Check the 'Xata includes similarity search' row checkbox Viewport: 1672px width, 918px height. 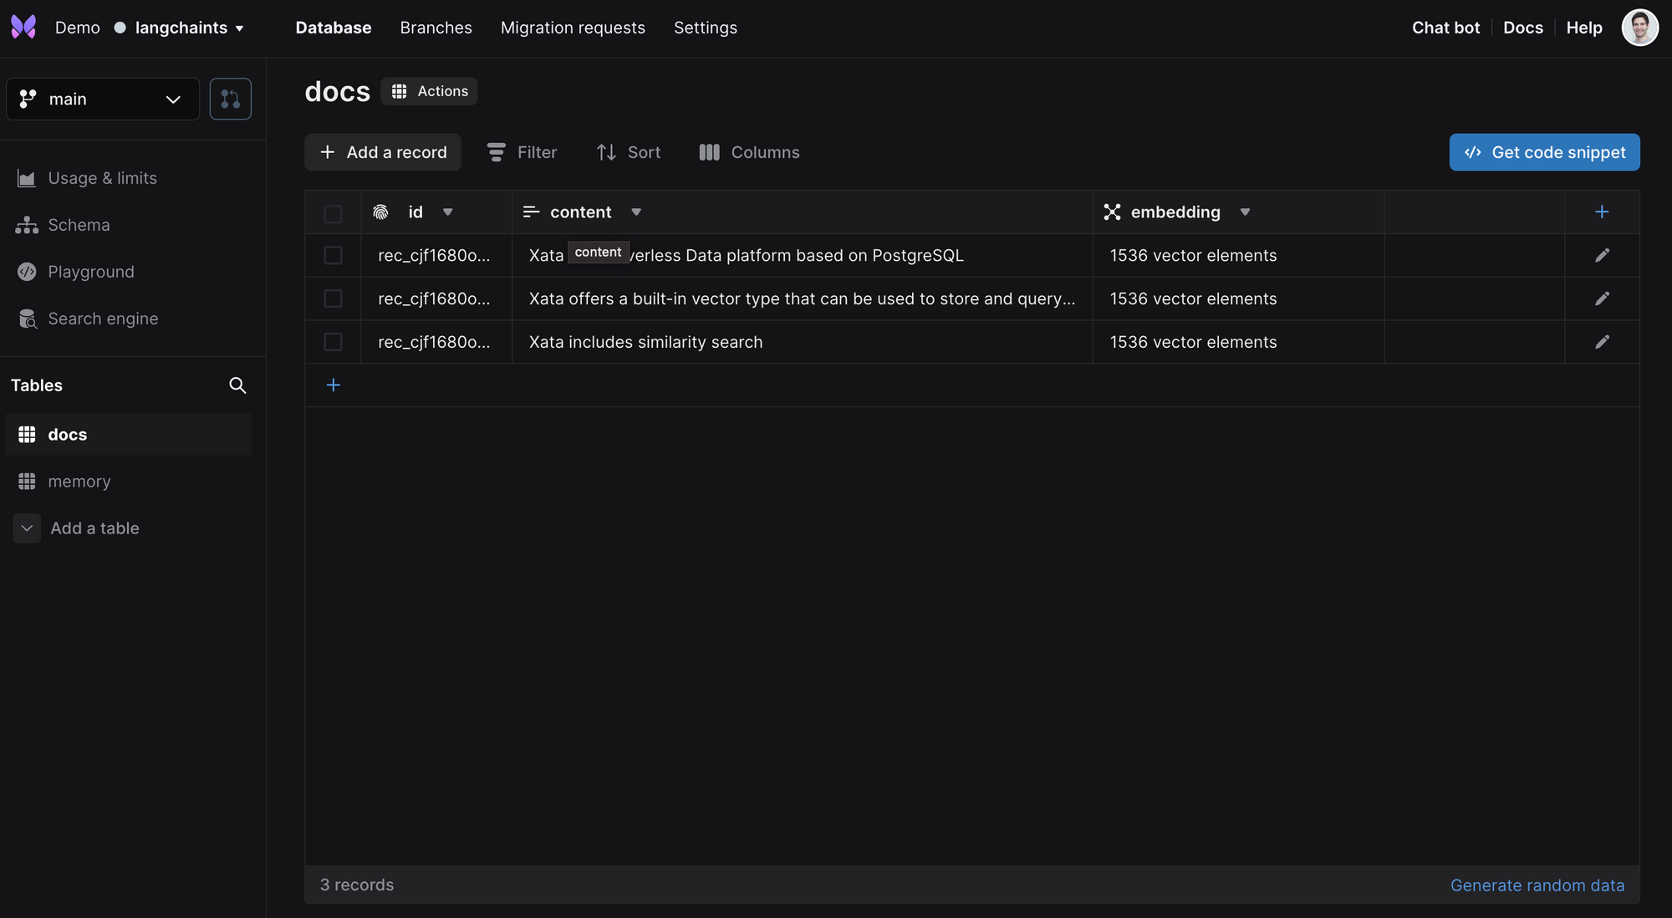coord(333,342)
